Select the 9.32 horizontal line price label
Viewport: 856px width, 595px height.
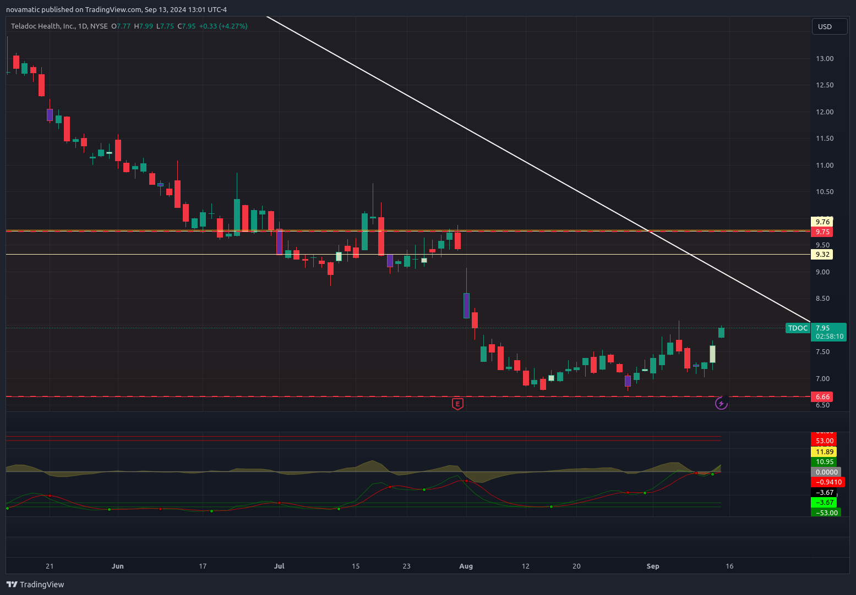[822, 255]
